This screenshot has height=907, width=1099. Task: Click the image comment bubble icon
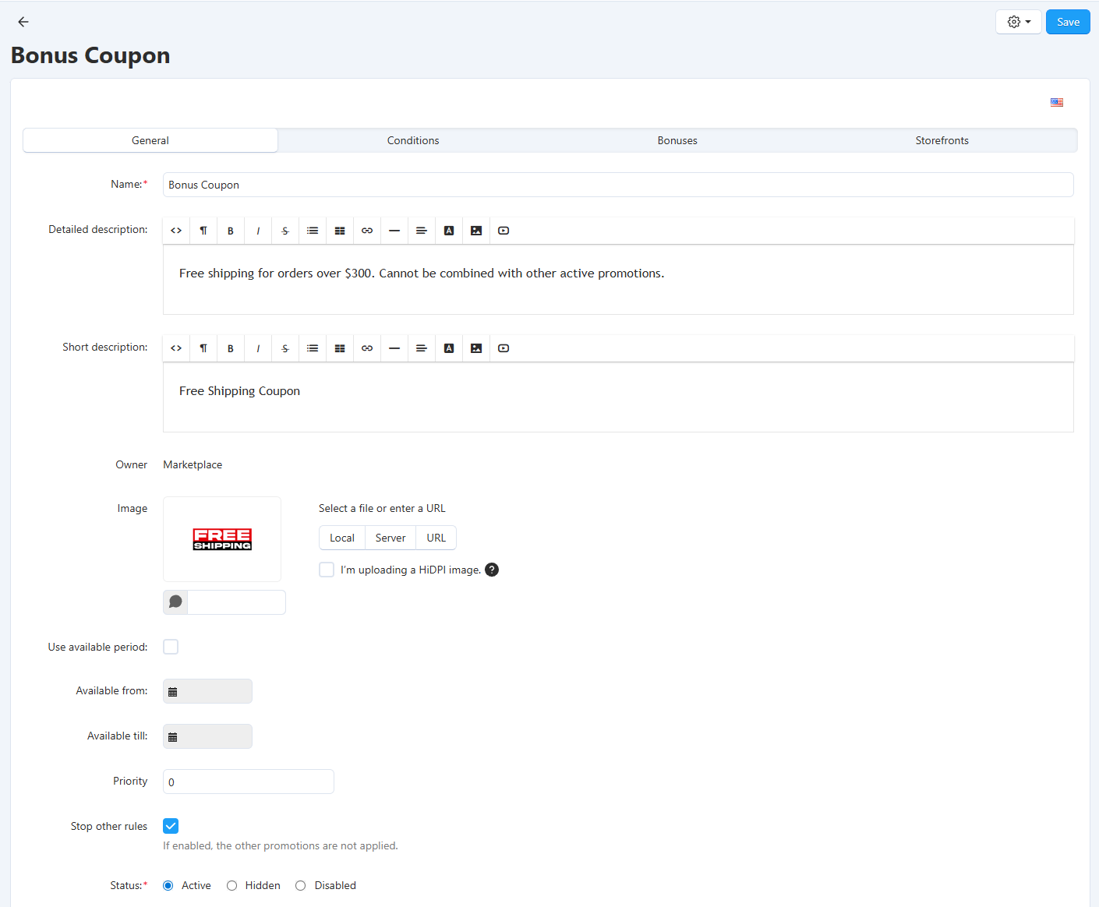point(175,602)
